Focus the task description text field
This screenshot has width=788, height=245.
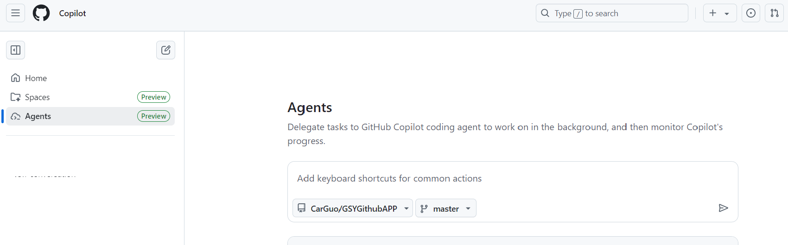(513, 178)
